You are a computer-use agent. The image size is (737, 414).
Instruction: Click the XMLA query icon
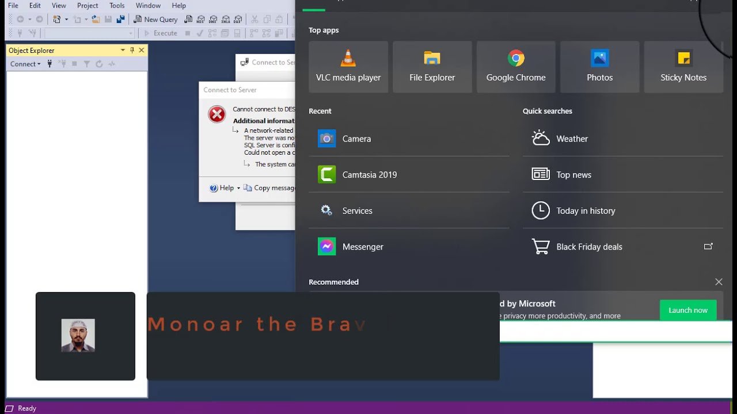pyautogui.click(x=226, y=19)
